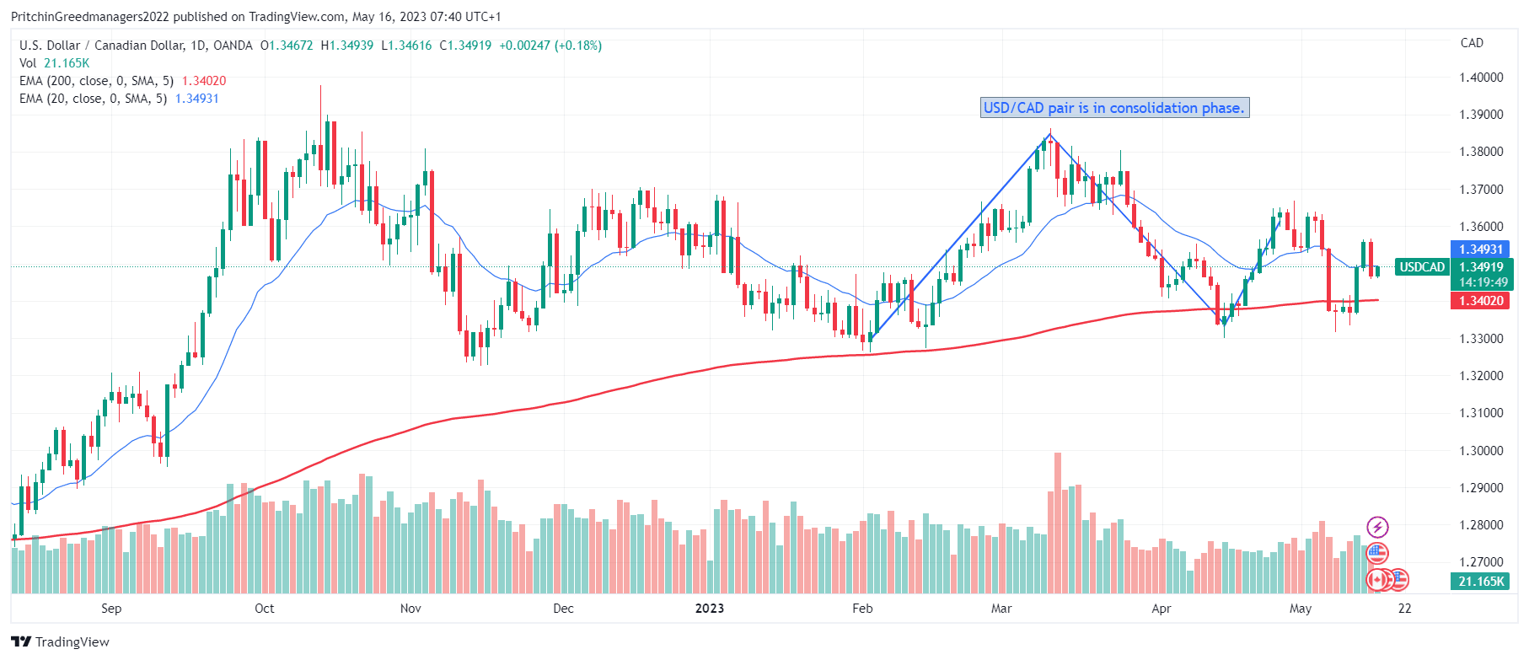Click the change value '+0.00247 (+0.18%)'

(x=550, y=46)
